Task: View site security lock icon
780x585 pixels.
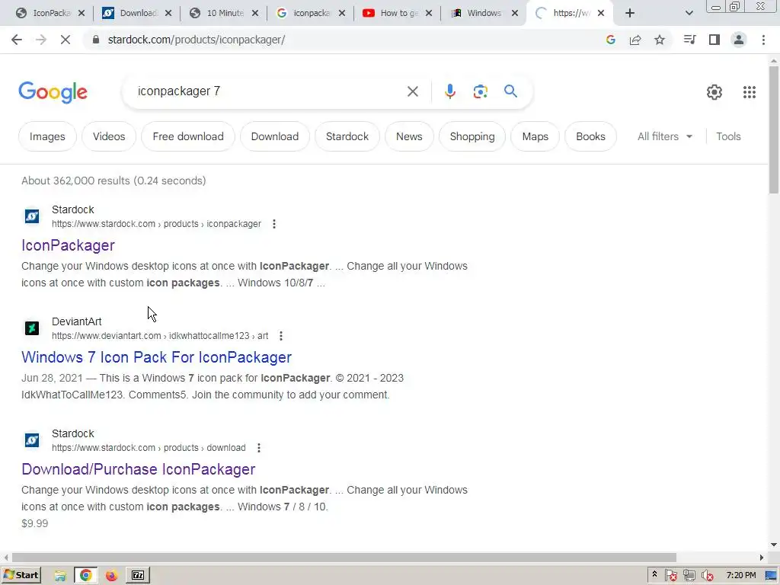Action: (x=96, y=40)
